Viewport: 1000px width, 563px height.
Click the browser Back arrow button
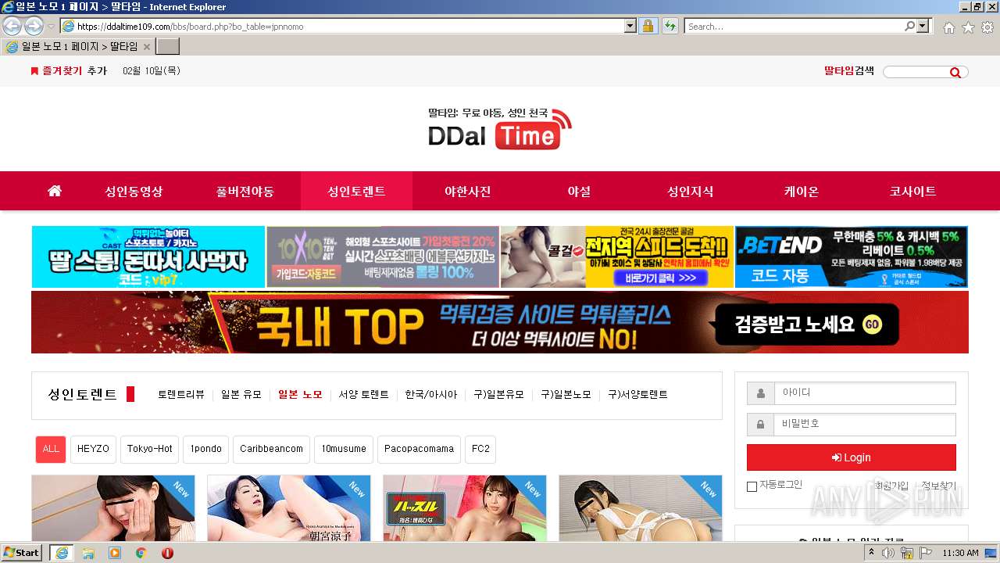pyautogui.click(x=12, y=26)
